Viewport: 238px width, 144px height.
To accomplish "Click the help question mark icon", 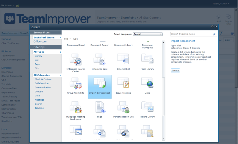I will pos(232,33).
